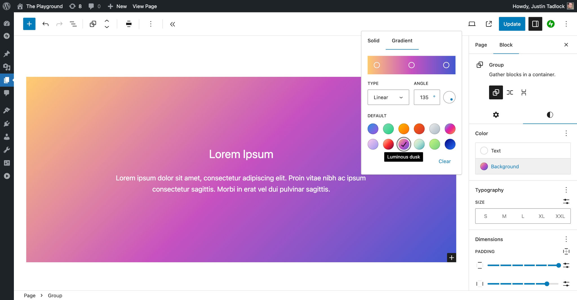Unlink padding sides with the Padding options icon
Image resolution: width=577 pixels, height=300 pixels.
[566, 251]
